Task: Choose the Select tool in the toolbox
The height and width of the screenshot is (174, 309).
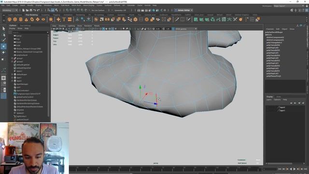Action: coord(3,29)
